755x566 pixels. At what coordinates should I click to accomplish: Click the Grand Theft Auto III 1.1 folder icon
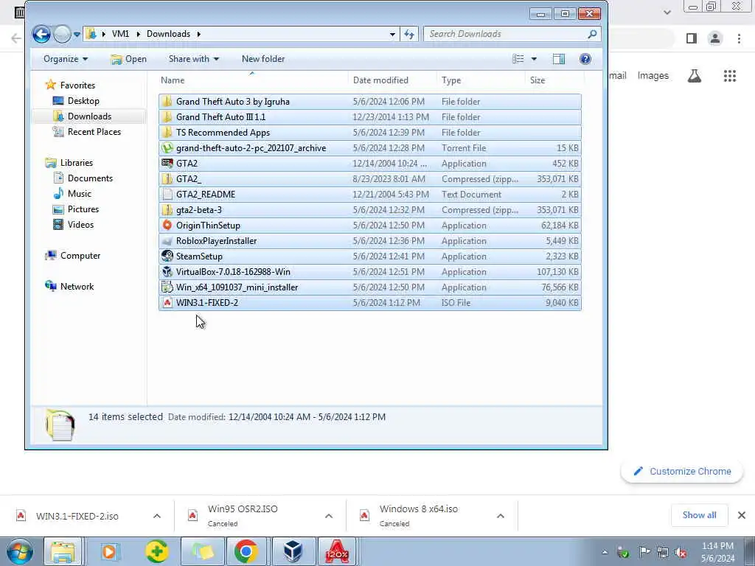tap(167, 116)
